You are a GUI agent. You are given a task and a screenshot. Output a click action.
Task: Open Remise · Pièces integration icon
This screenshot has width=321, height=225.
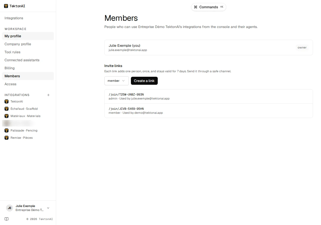[x=7, y=138]
